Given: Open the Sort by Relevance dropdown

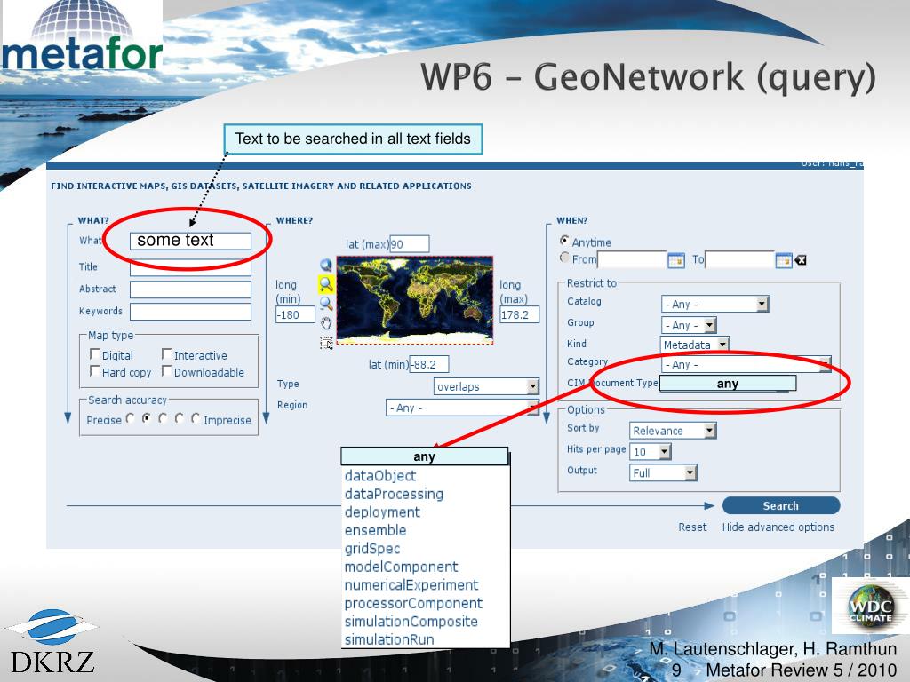Looking at the screenshot, I should pos(674,431).
